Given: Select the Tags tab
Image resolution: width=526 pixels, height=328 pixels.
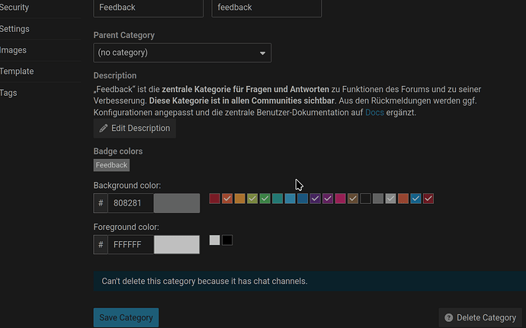Looking at the screenshot, I should pyautogui.click(x=8, y=93).
